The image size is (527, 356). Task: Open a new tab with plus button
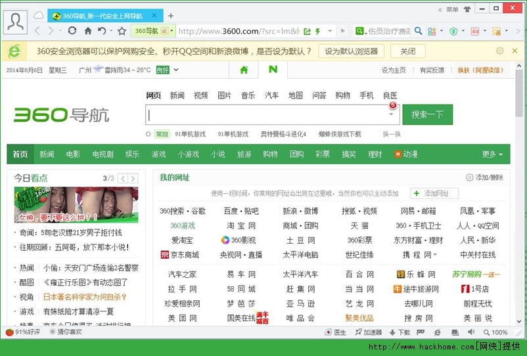[171, 16]
